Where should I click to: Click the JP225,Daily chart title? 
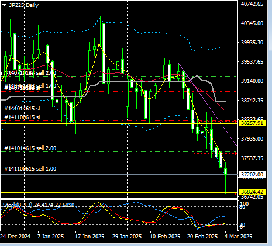[24, 5]
